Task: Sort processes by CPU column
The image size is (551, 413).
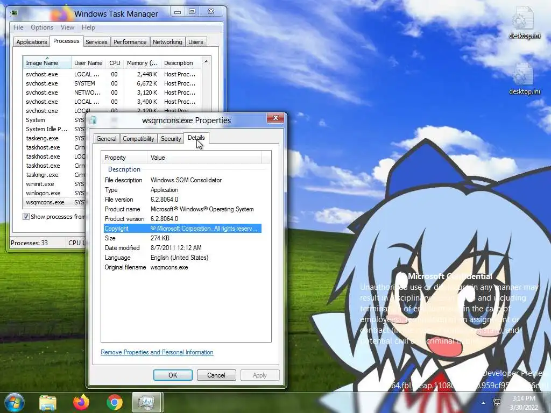Action: click(115, 63)
